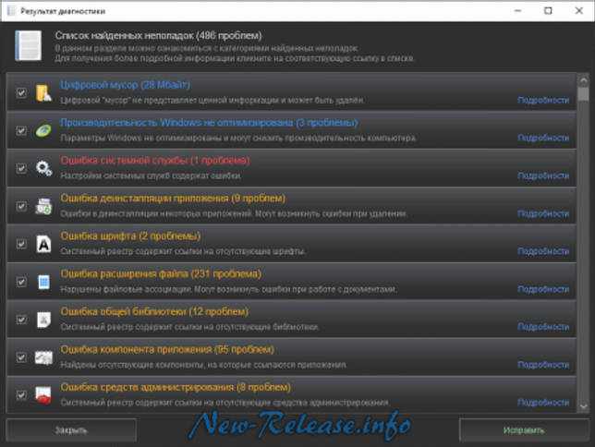Click the list scrollbar thumb
This screenshot has height=447, width=595.
[x=584, y=94]
